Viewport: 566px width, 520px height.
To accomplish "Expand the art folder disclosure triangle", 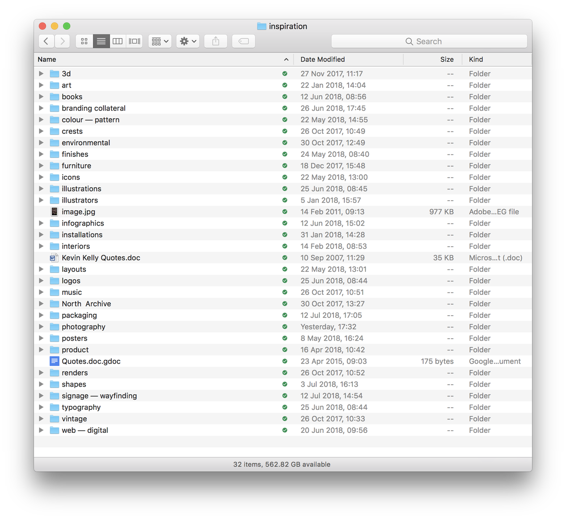I will pos(41,85).
